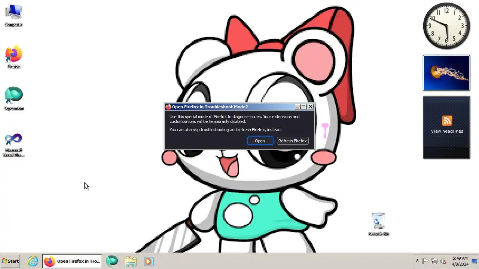This screenshot has height=269, width=479.
Task: Select the Supermium desktop shortcut
Action: pyautogui.click(x=13, y=99)
